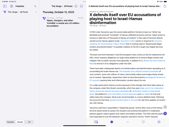Open reader view icon in bottom toolbar
This screenshot has height=127, width=169.
pos(96,122)
